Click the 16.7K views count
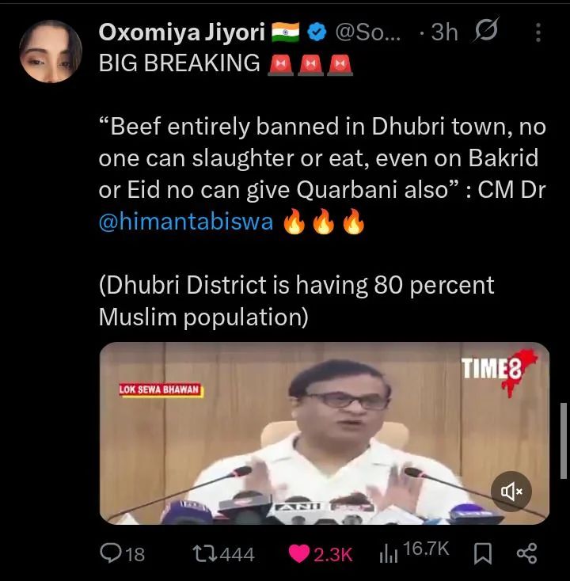The width and height of the screenshot is (570, 581). pos(426,549)
